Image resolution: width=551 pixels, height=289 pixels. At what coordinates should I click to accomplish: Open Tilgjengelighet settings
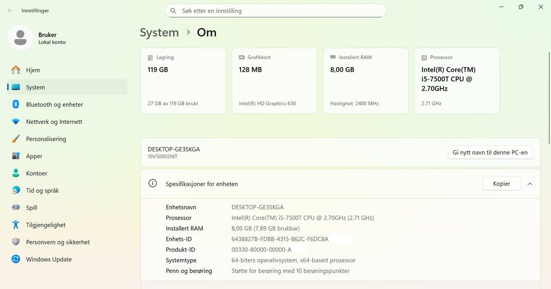pos(67,225)
